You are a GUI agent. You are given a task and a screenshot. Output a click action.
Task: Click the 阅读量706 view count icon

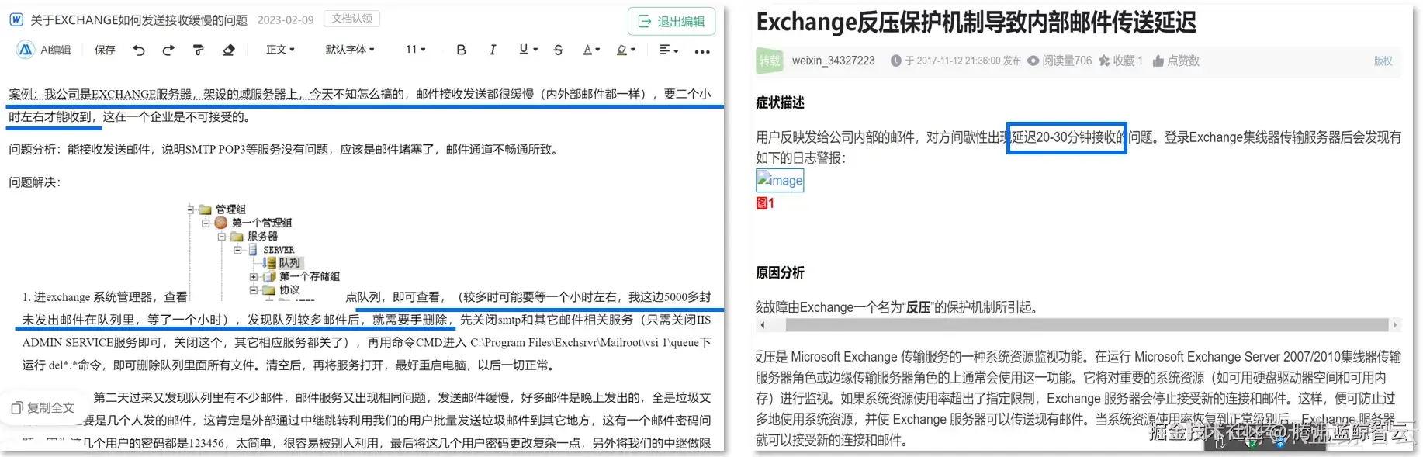pos(1033,61)
